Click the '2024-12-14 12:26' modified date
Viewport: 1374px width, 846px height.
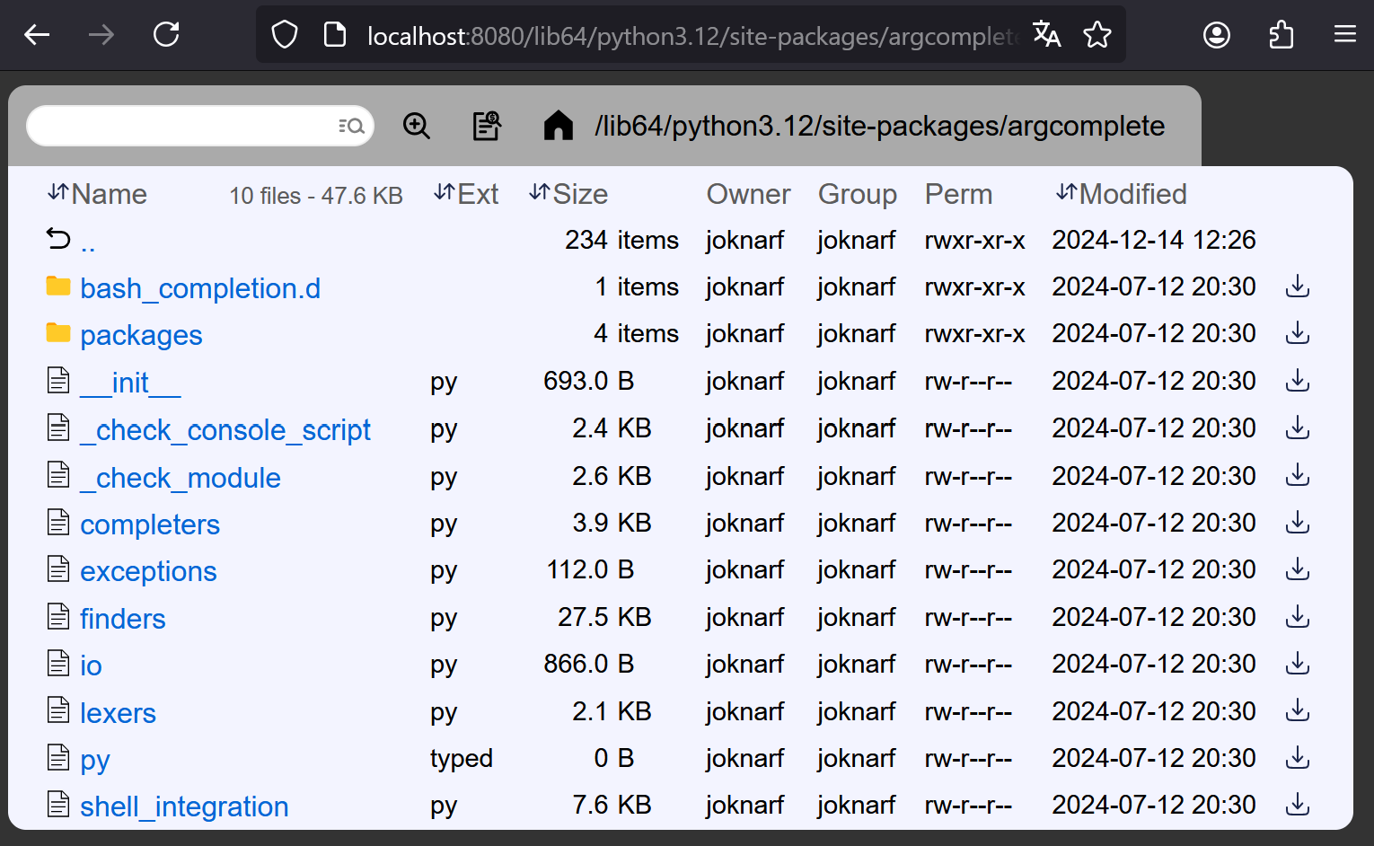pos(1154,241)
